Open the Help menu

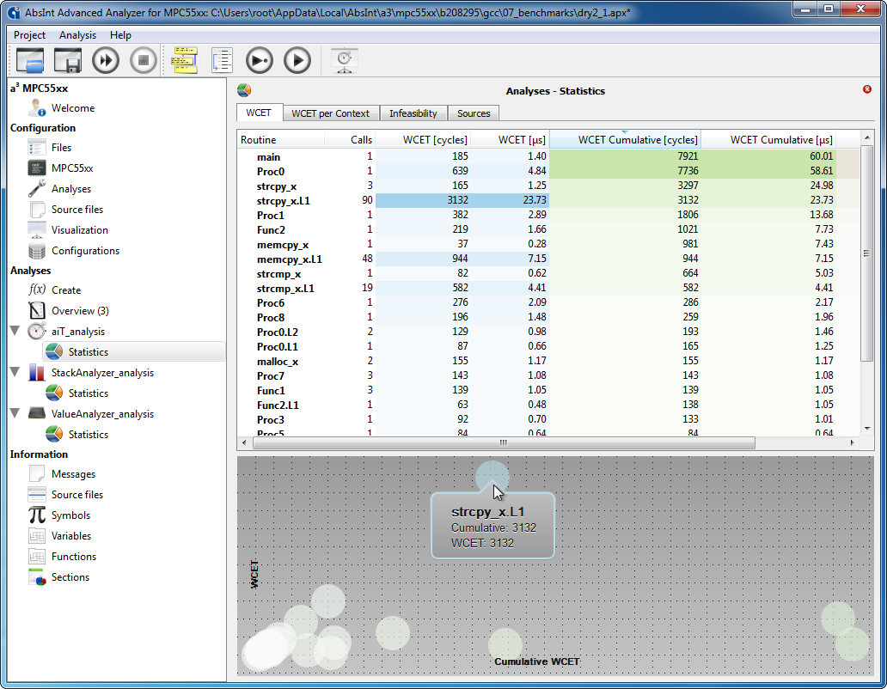(120, 35)
